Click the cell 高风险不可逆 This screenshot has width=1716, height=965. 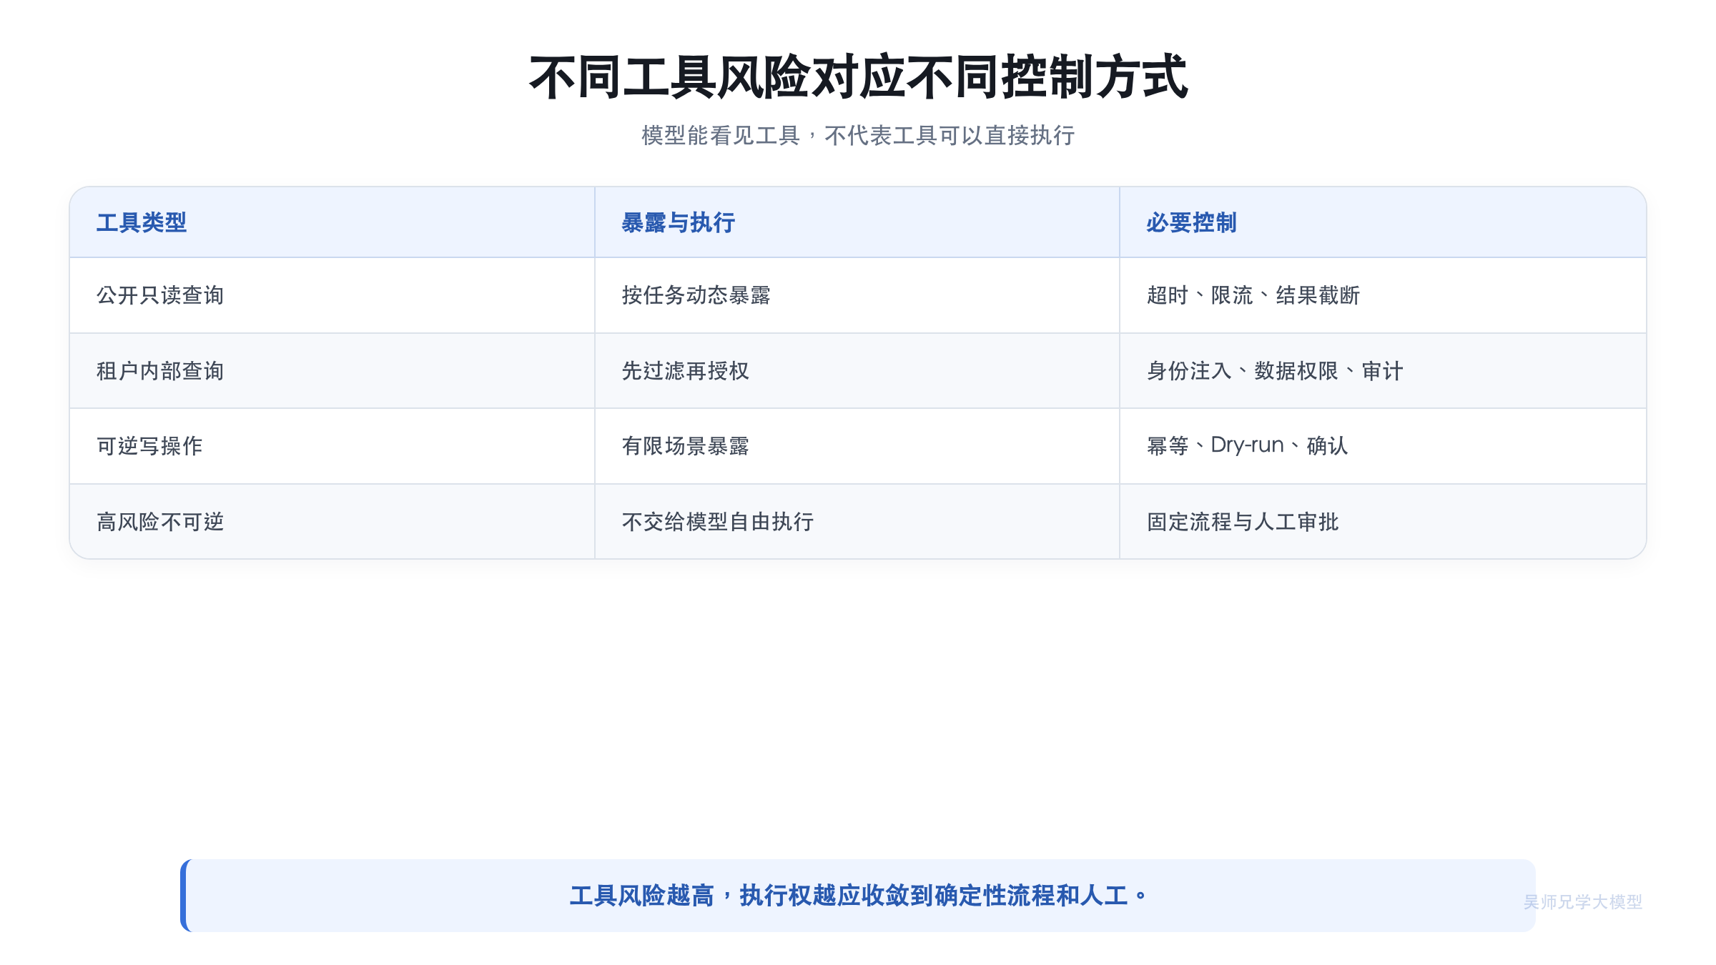click(332, 522)
